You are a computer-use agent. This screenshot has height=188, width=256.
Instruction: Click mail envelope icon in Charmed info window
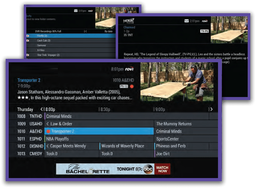(186, 21)
